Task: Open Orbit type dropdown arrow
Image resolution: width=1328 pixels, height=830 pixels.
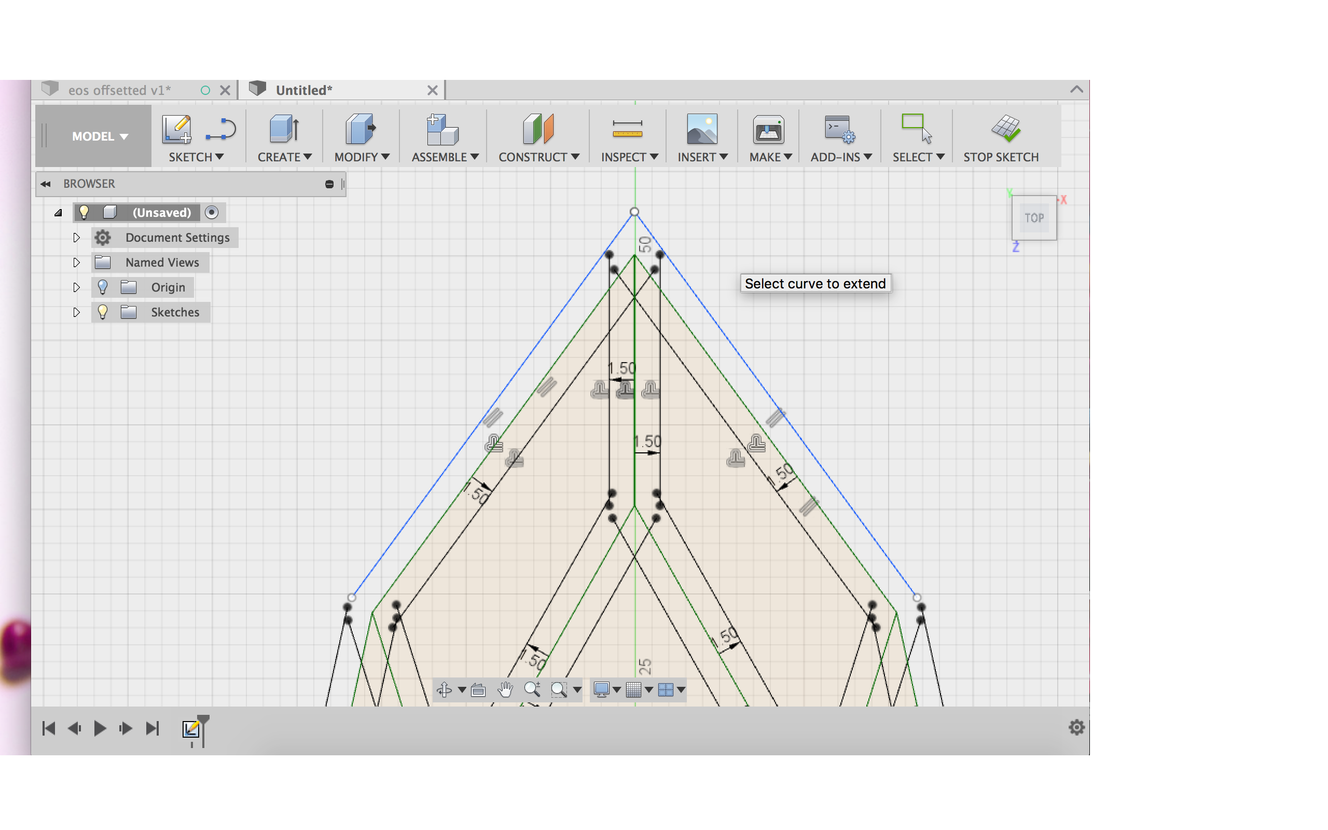Action: [462, 690]
